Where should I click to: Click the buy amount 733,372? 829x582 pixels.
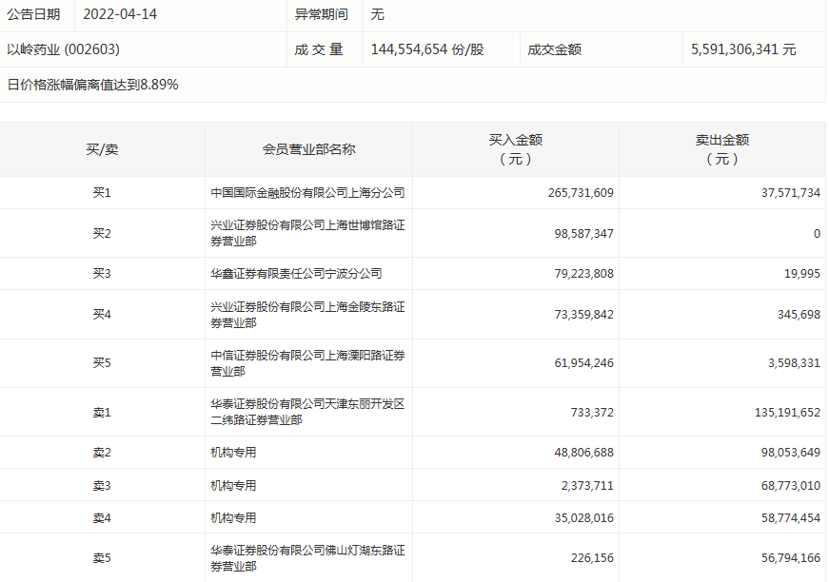[592, 413]
